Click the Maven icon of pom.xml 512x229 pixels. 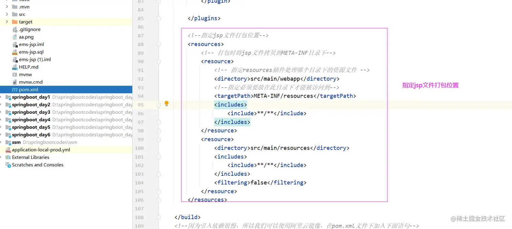pyautogui.click(x=15, y=89)
